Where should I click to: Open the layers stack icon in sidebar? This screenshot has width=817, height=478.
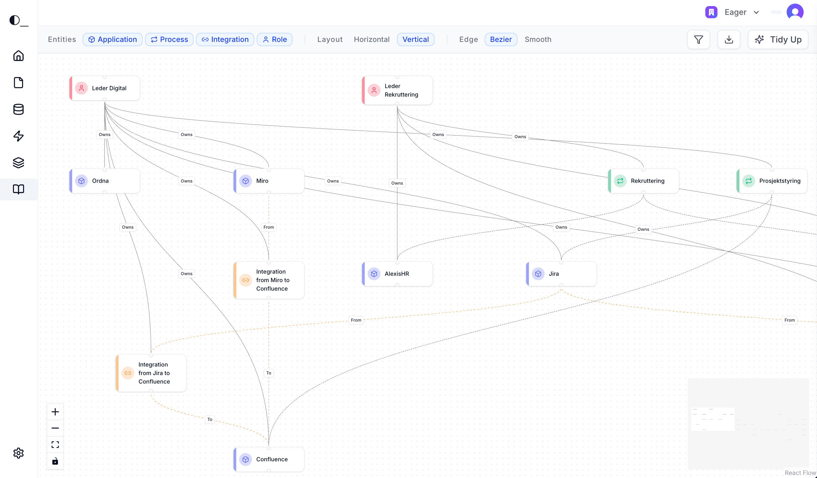19,162
